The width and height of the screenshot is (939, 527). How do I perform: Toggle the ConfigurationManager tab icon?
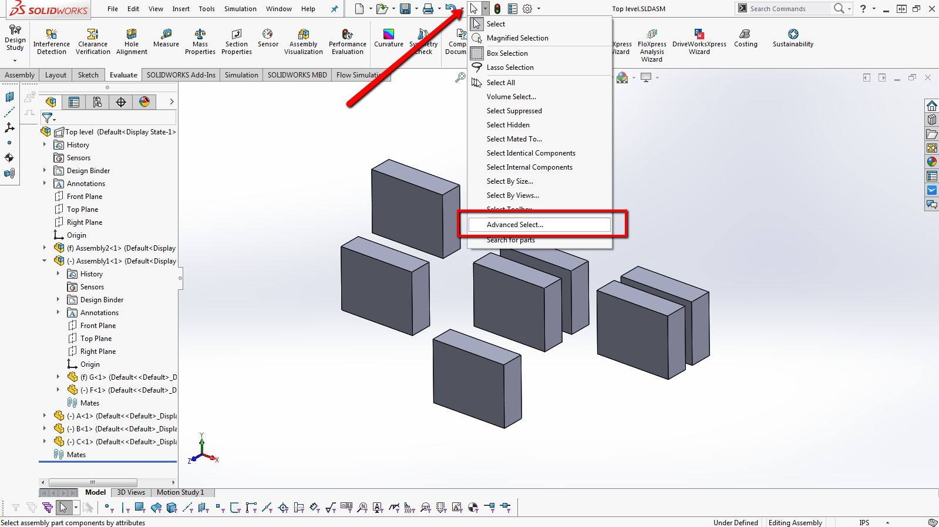97,102
